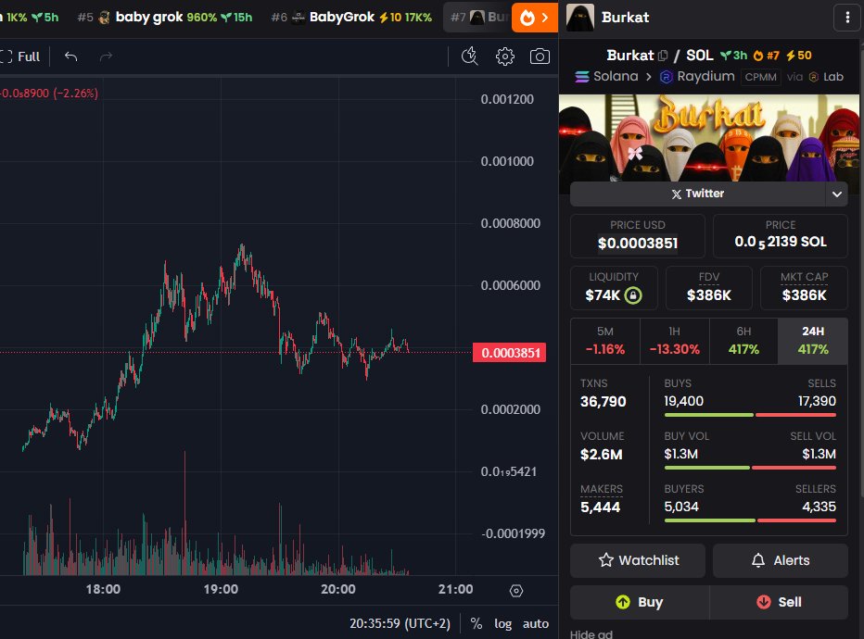This screenshot has height=639, width=864.
Task: Click the VOLUME $2.6M value
Action: tap(601, 455)
